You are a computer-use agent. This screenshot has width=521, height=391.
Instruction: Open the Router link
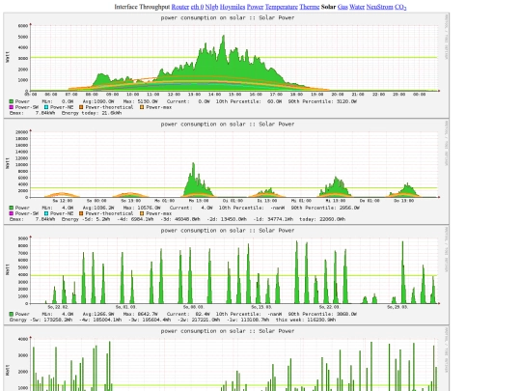(180, 7)
